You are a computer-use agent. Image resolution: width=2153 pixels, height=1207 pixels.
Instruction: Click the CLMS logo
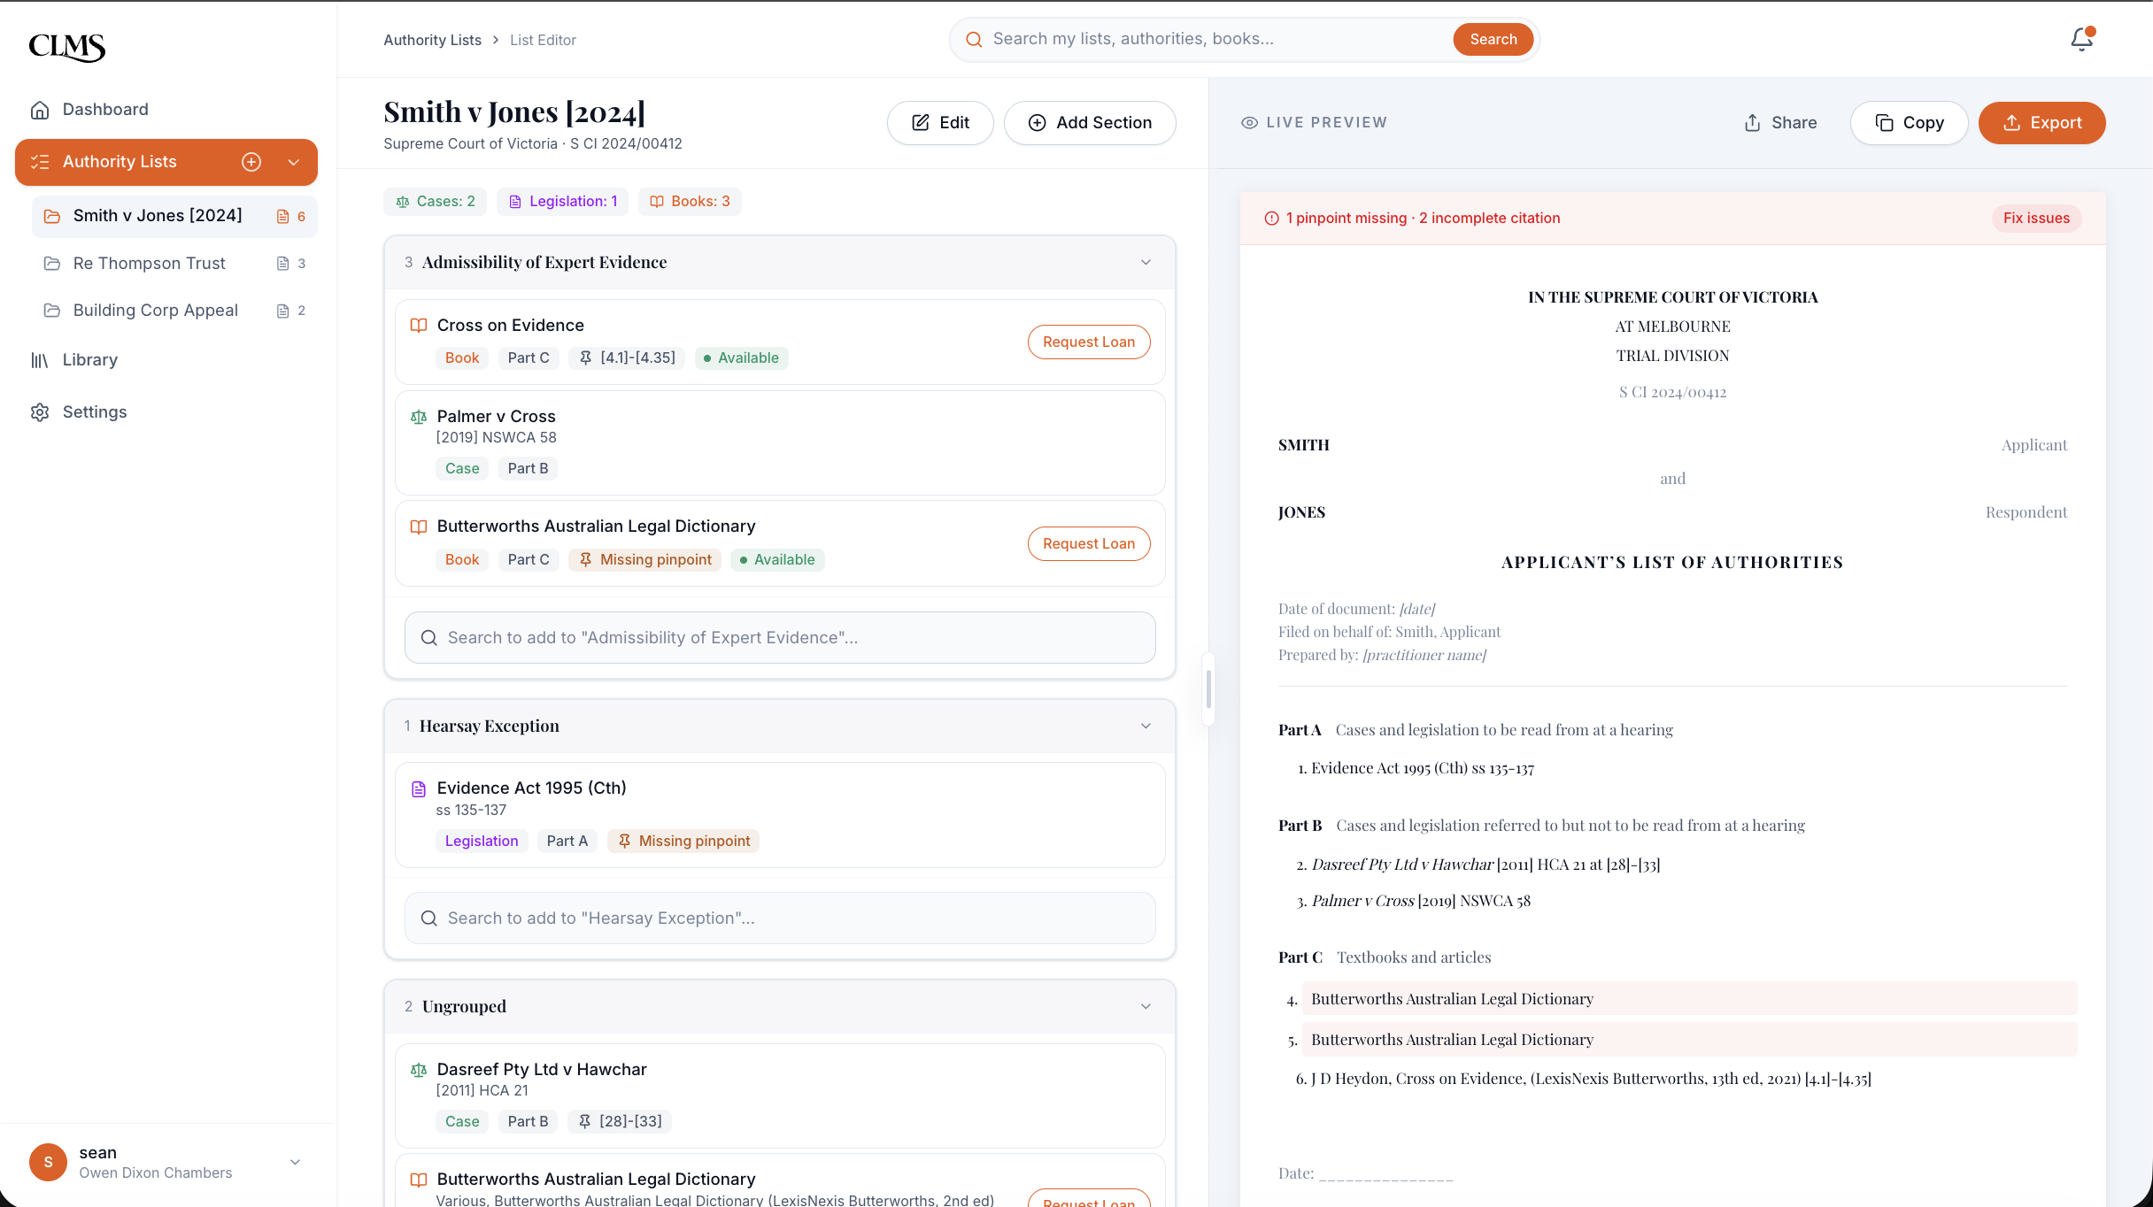[67, 46]
